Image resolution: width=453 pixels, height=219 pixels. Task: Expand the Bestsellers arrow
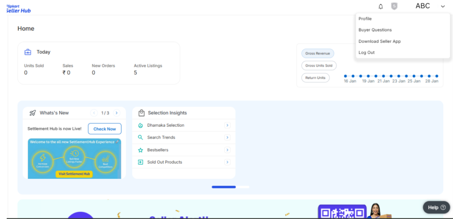point(227,150)
